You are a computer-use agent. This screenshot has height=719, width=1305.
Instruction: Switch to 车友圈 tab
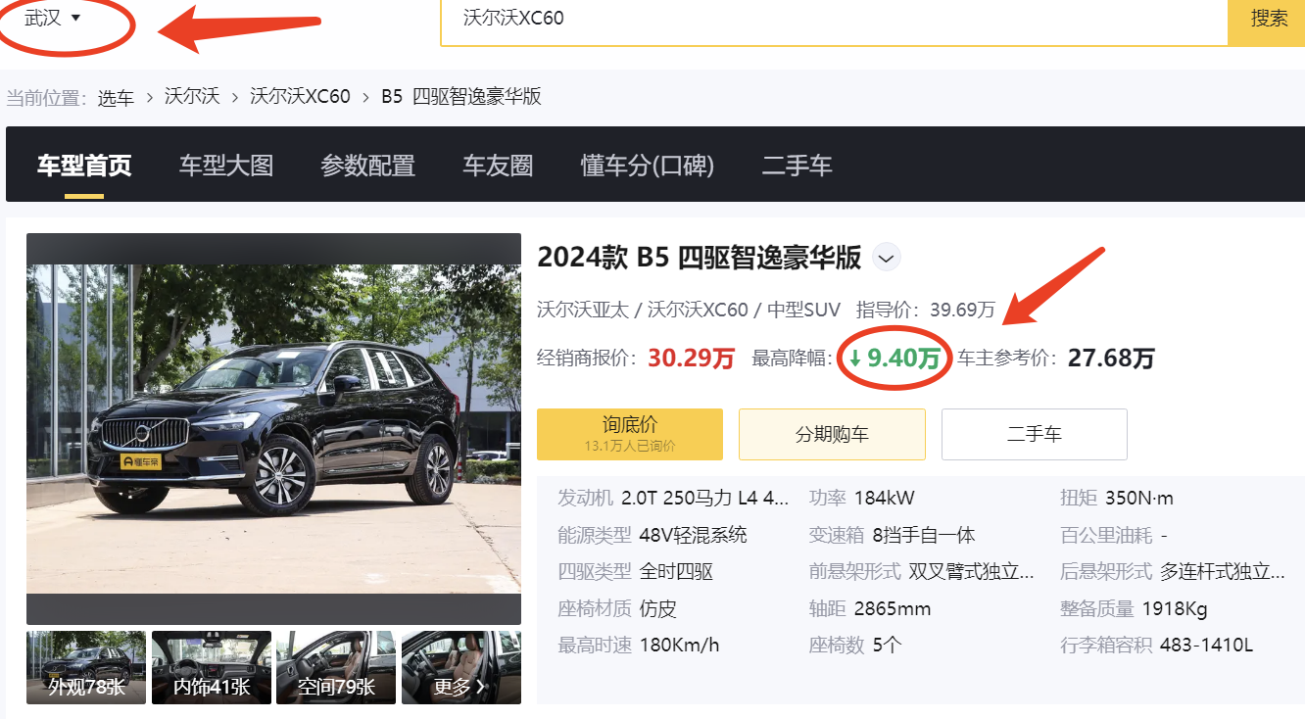[x=498, y=166]
